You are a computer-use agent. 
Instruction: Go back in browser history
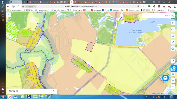(8, 7)
